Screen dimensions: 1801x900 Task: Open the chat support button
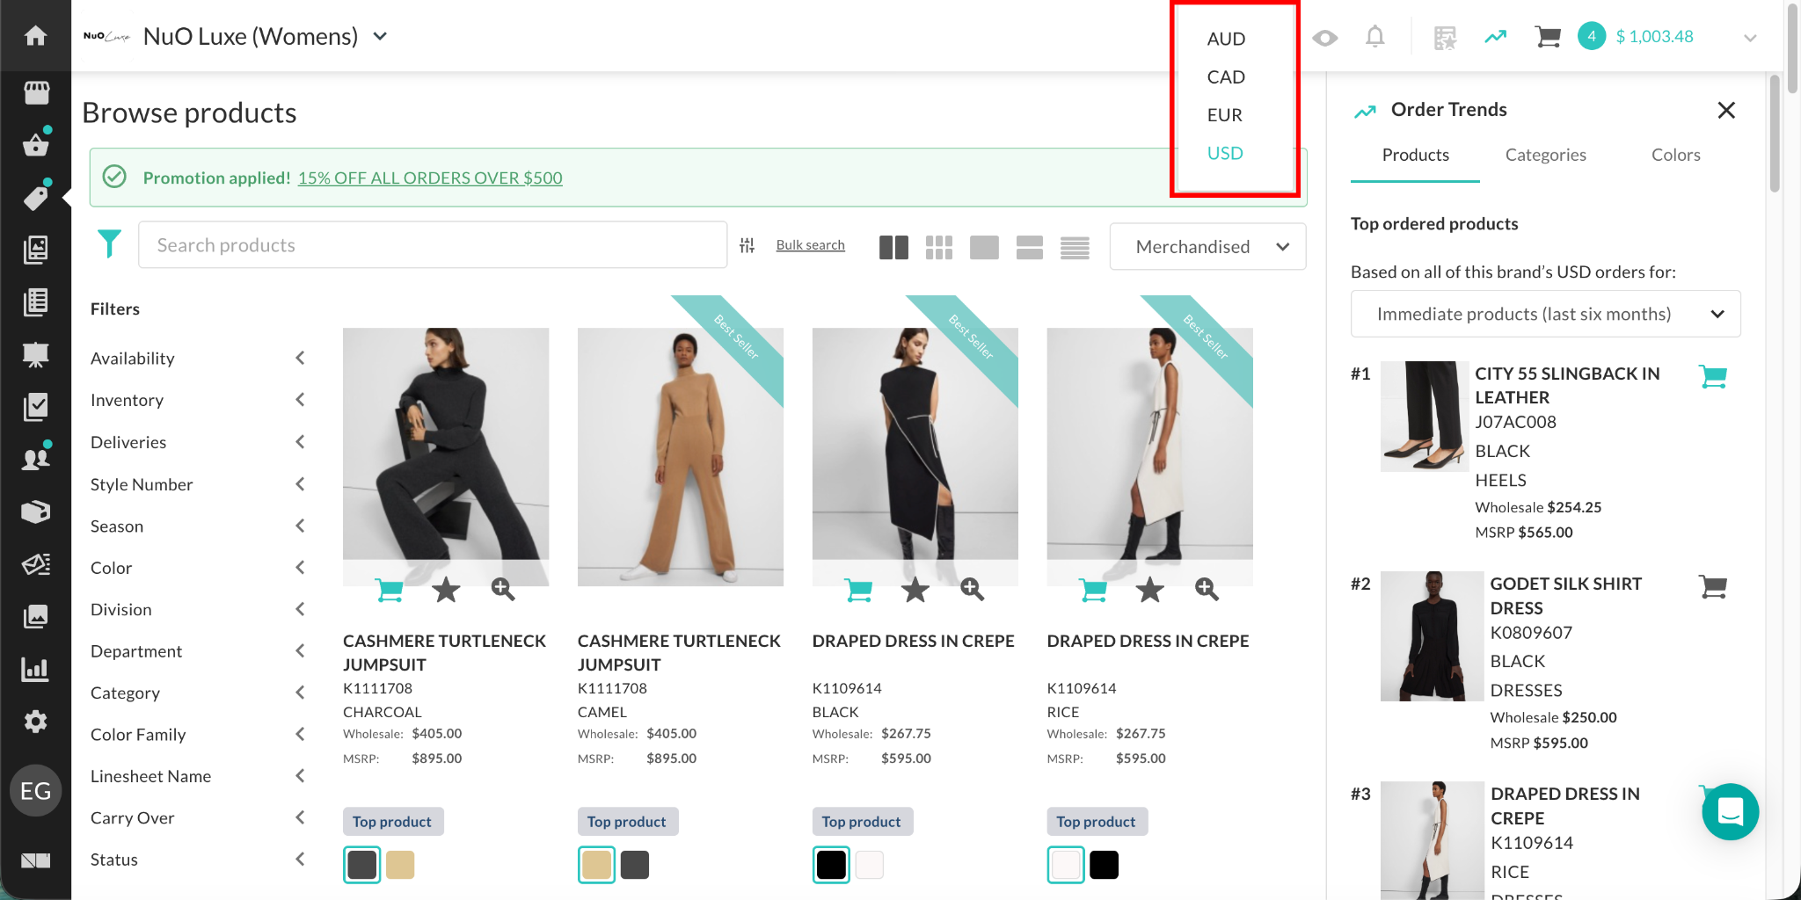(1730, 811)
